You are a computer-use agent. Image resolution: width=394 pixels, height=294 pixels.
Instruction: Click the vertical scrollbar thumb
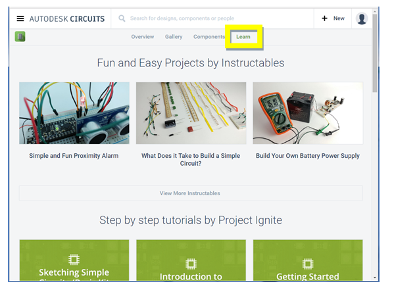pyautogui.click(x=375, y=53)
